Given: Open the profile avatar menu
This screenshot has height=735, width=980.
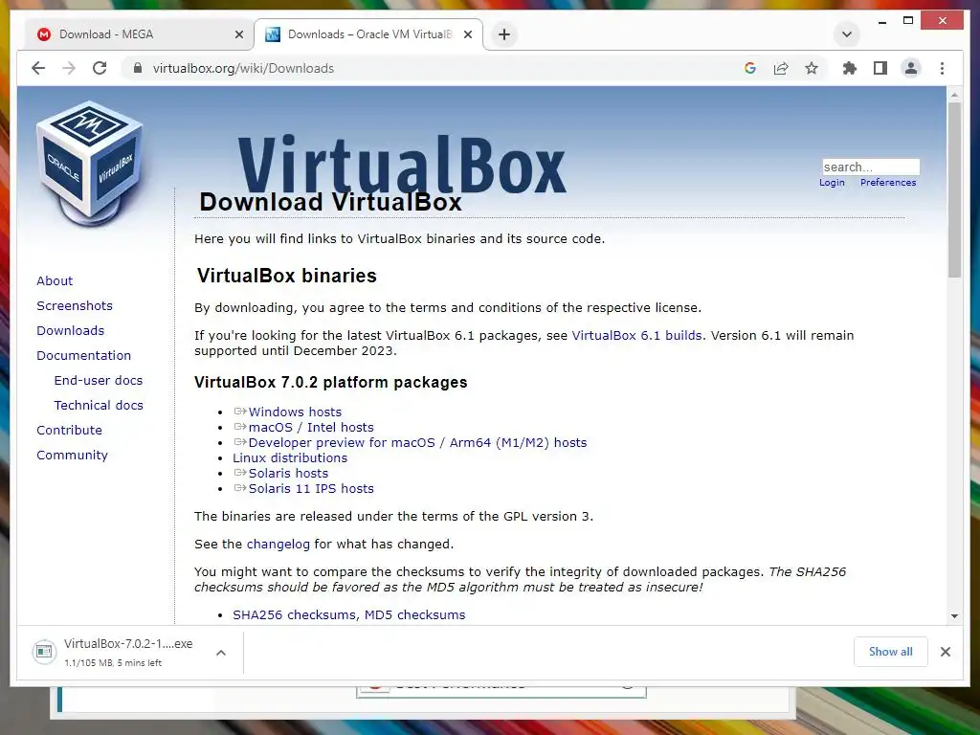Looking at the screenshot, I should tap(911, 68).
